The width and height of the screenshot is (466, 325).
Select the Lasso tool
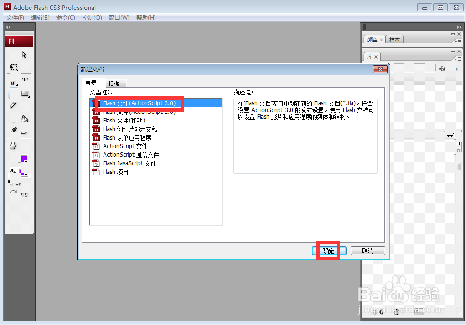pos(25,67)
